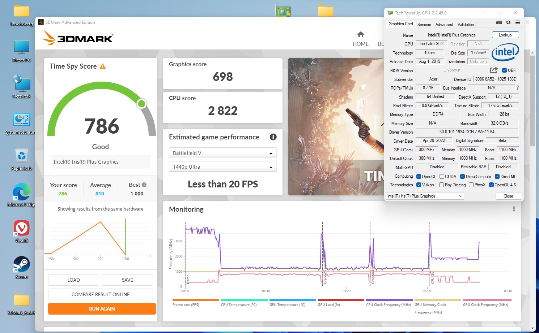
Task: Click scroll down arrow in 3DMark
Action: click(x=532, y=328)
